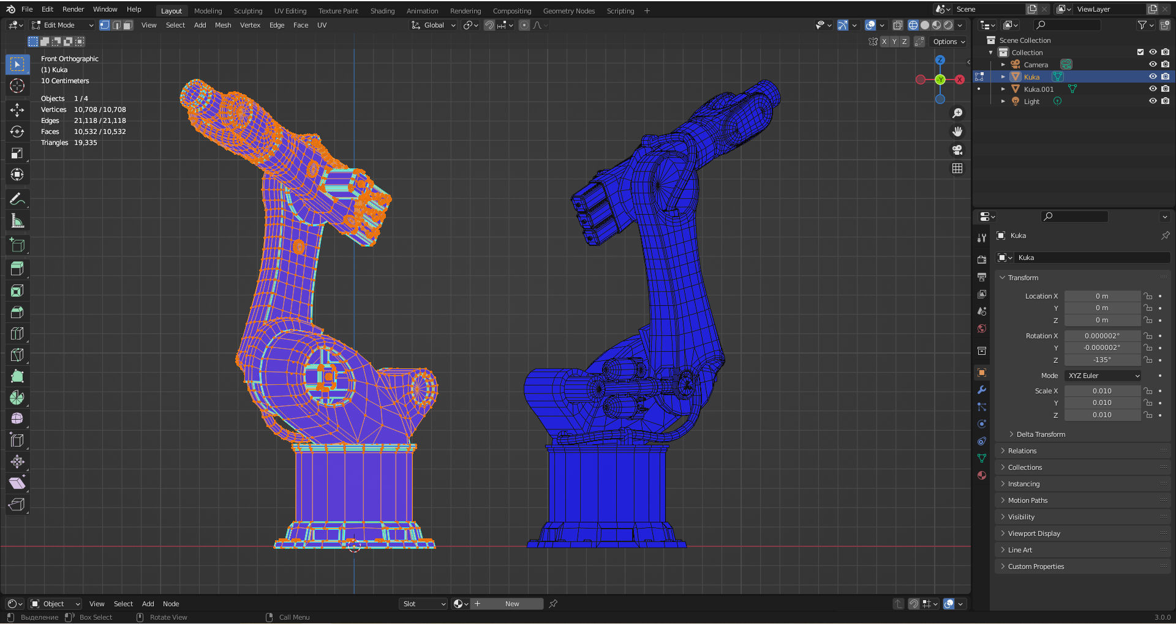Screen dimensions: 1176x624
Task: Select the Cursor tool in toolbar
Action: click(17, 86)
